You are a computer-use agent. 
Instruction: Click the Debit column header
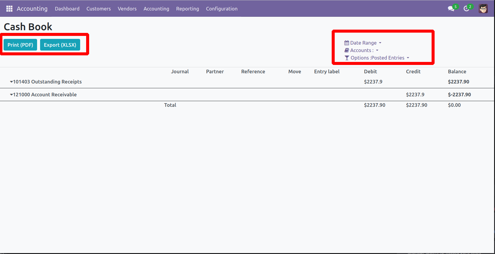[370, 72]
